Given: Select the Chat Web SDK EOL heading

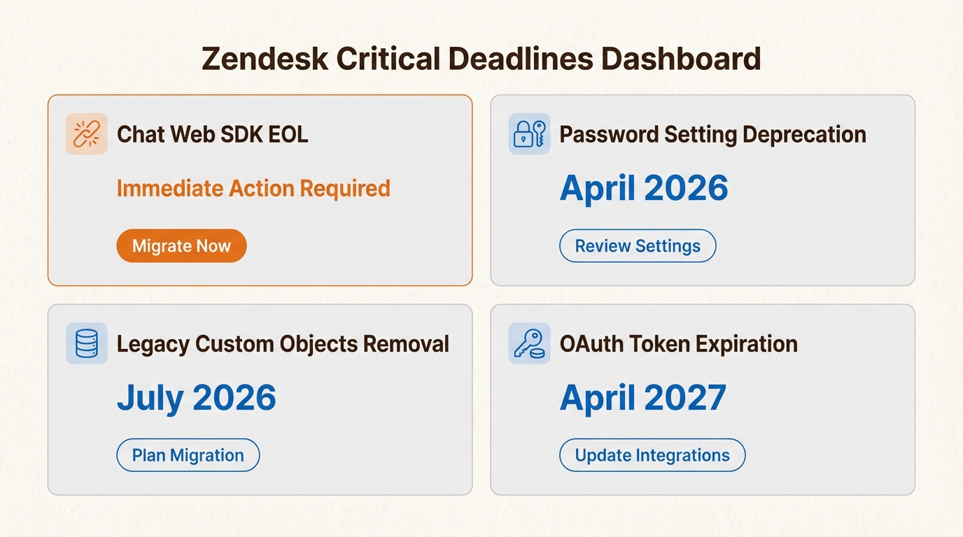Looking at the screenshot, I should [212, 134].
